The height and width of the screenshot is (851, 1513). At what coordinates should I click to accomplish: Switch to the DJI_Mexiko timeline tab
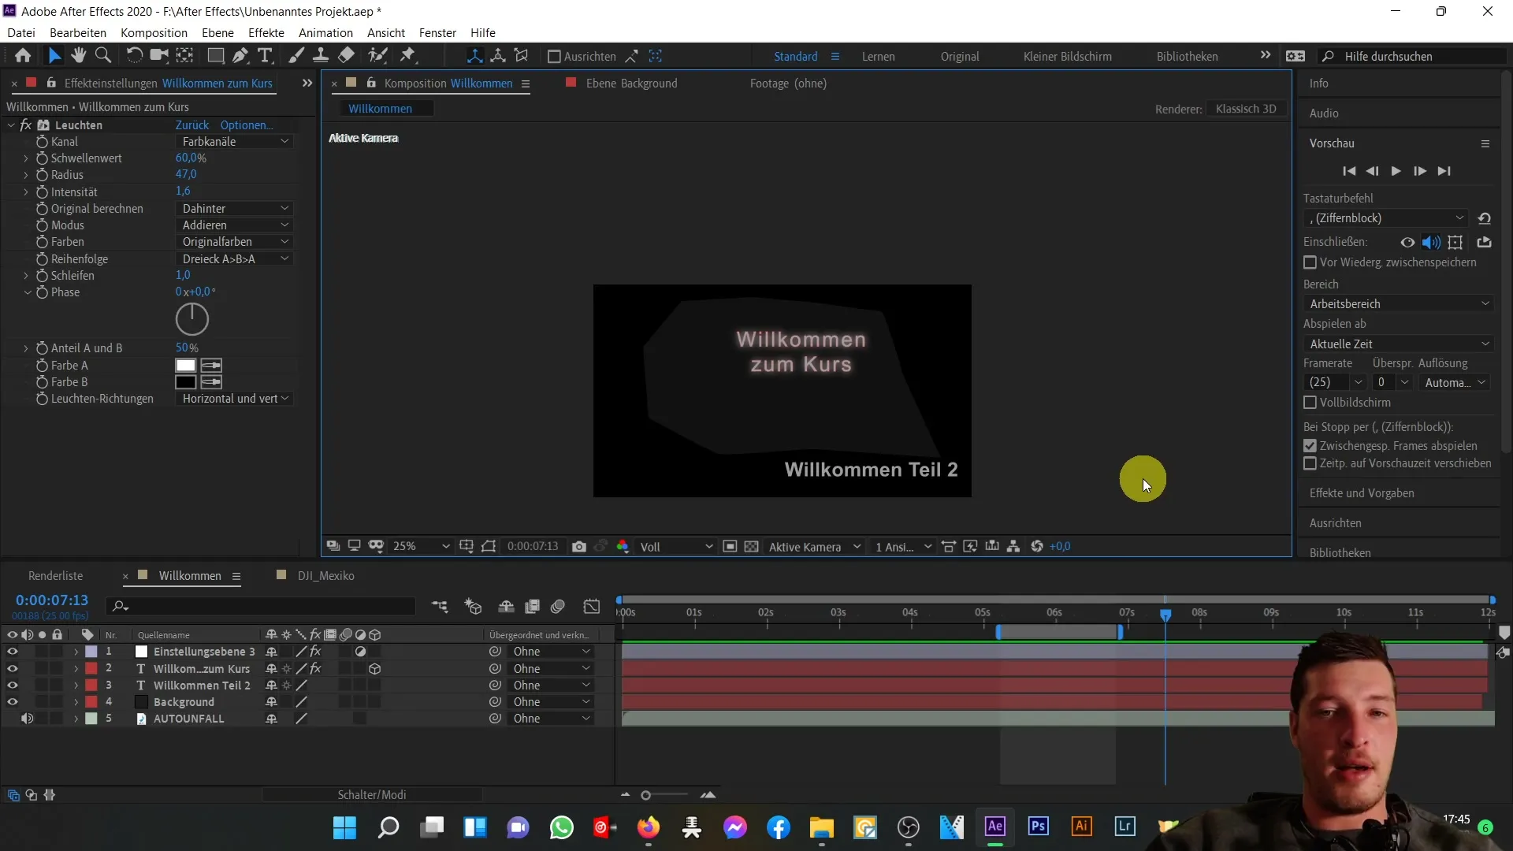[325, 576]
